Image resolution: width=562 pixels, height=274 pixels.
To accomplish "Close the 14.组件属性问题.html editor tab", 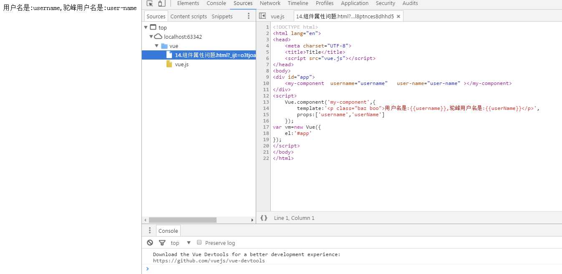I will (x=398, y=16).
